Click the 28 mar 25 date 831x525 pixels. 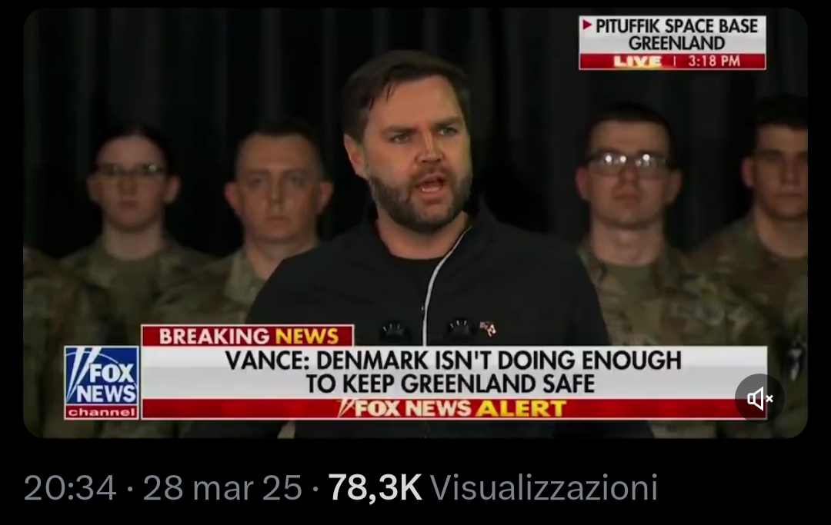[x=222, y=487]
